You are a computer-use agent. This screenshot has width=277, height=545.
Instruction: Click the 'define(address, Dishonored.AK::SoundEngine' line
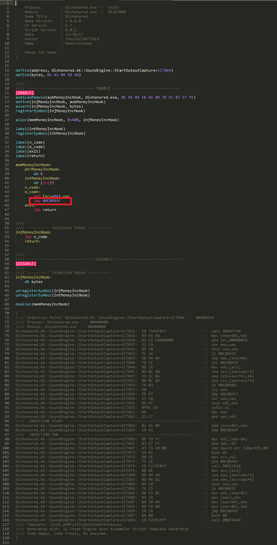(x=94, y=70)
